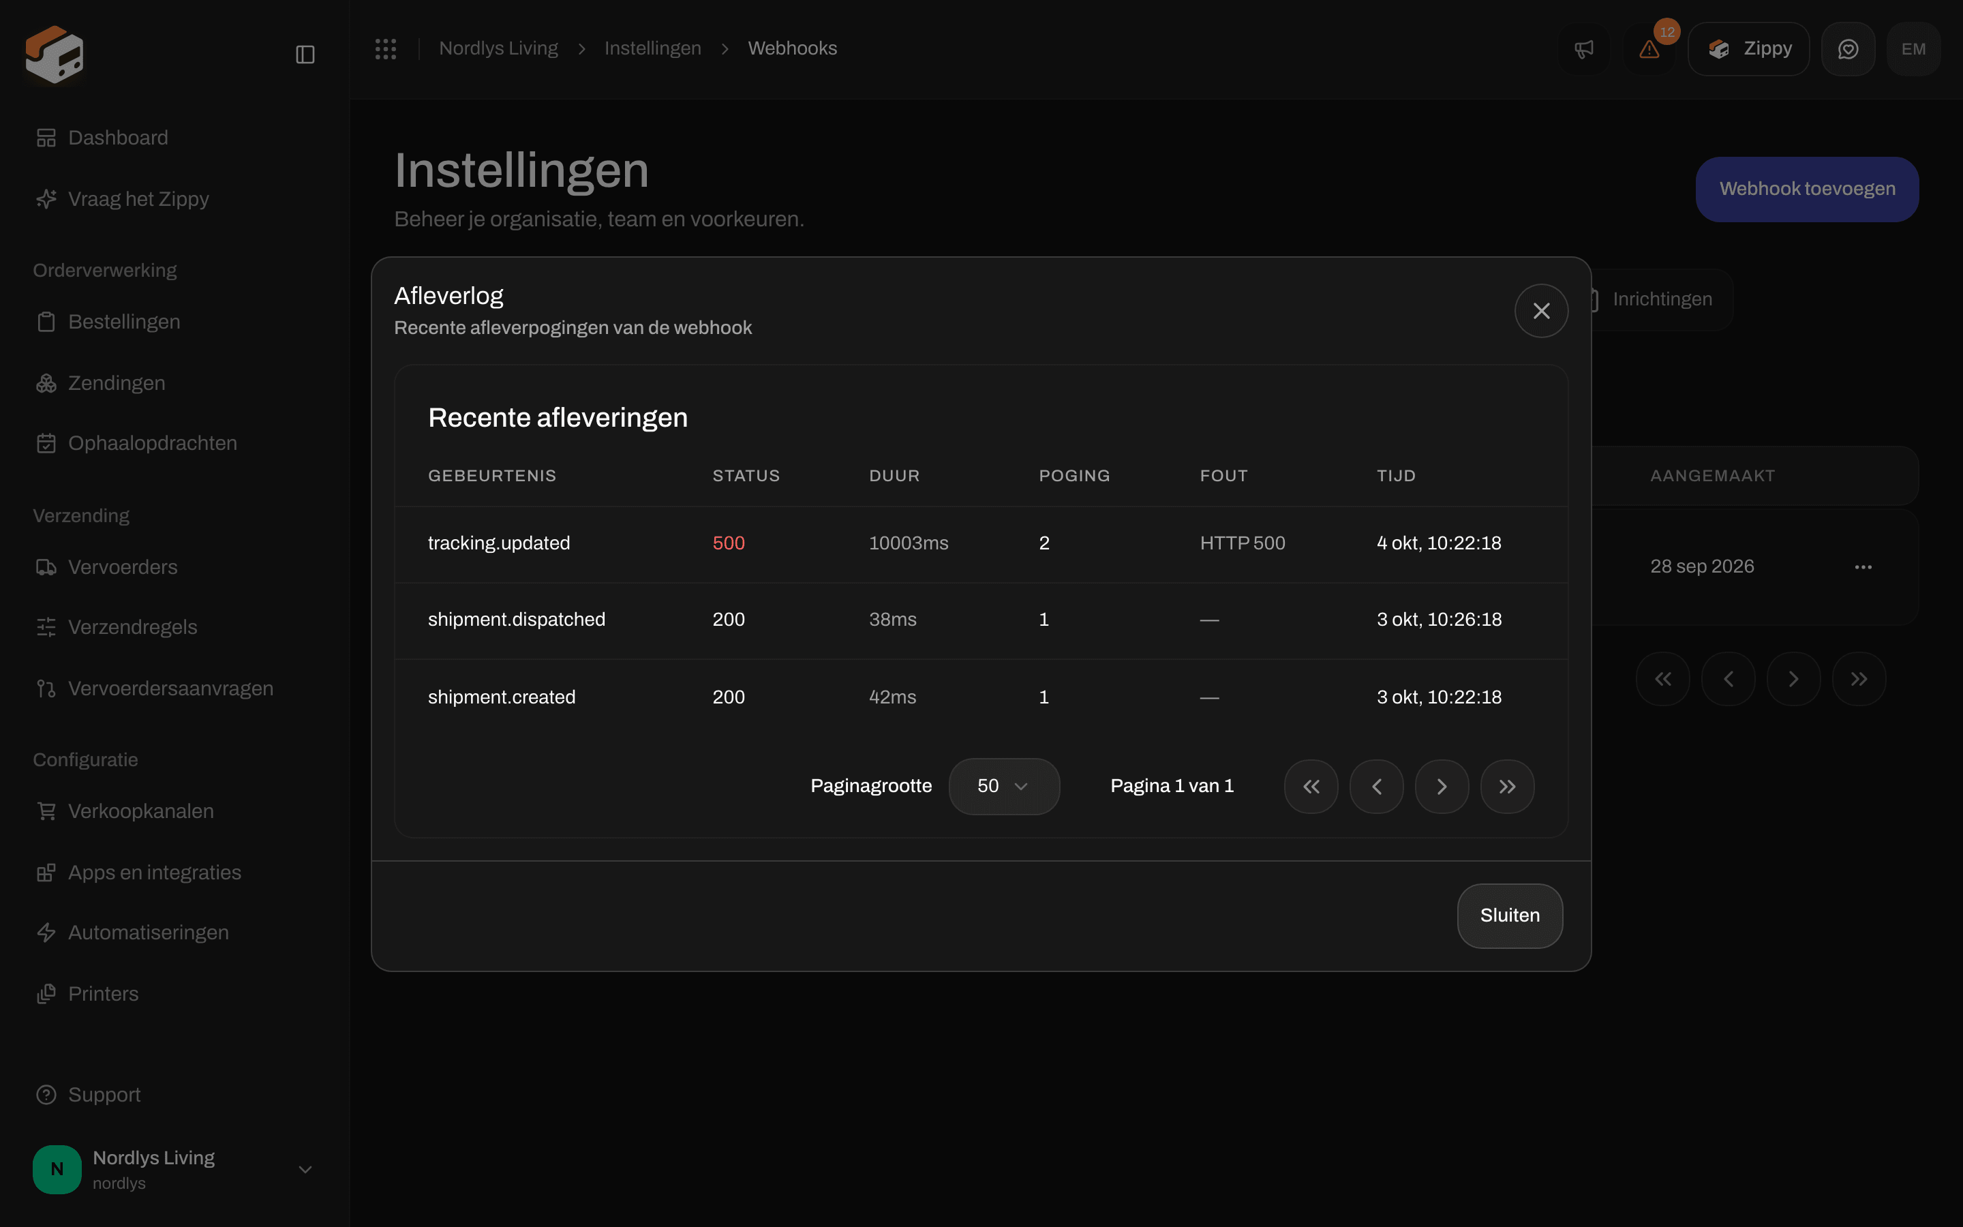The image size is (1963, 1227).
Task: Open Apps en integraties
Action: (139, 873)
